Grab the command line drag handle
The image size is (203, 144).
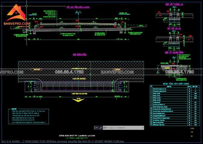tap(95, 128)
